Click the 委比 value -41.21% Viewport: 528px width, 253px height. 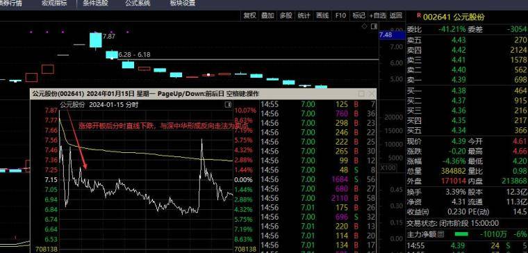[452, 30]
